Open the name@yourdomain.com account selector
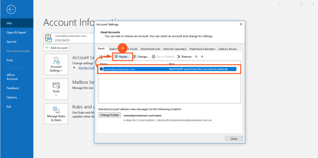This screenshot has height=158, width=318. 69,38
